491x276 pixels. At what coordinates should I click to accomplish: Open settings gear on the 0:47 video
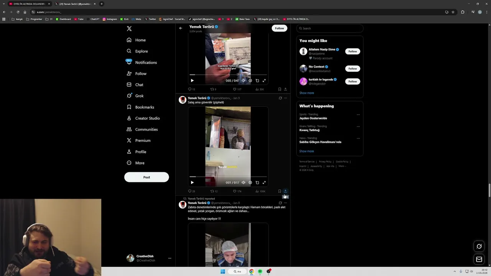(250, 80)
